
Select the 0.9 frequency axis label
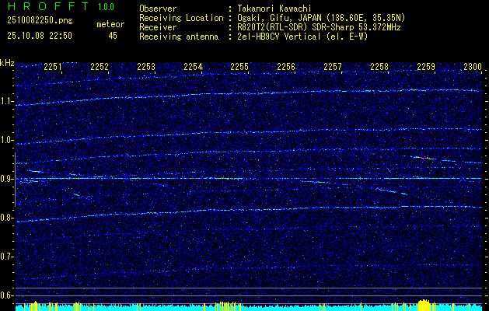[x=7, y=179]
